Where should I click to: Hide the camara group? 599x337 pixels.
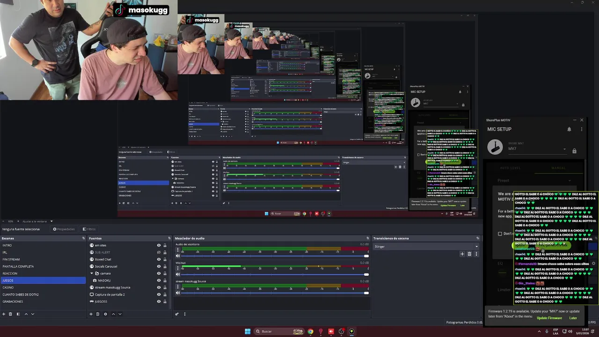pos(159,273)
